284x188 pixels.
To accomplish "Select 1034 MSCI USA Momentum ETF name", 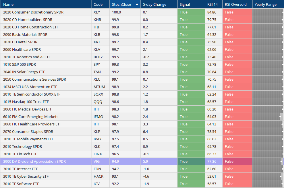I will (30, 87).
